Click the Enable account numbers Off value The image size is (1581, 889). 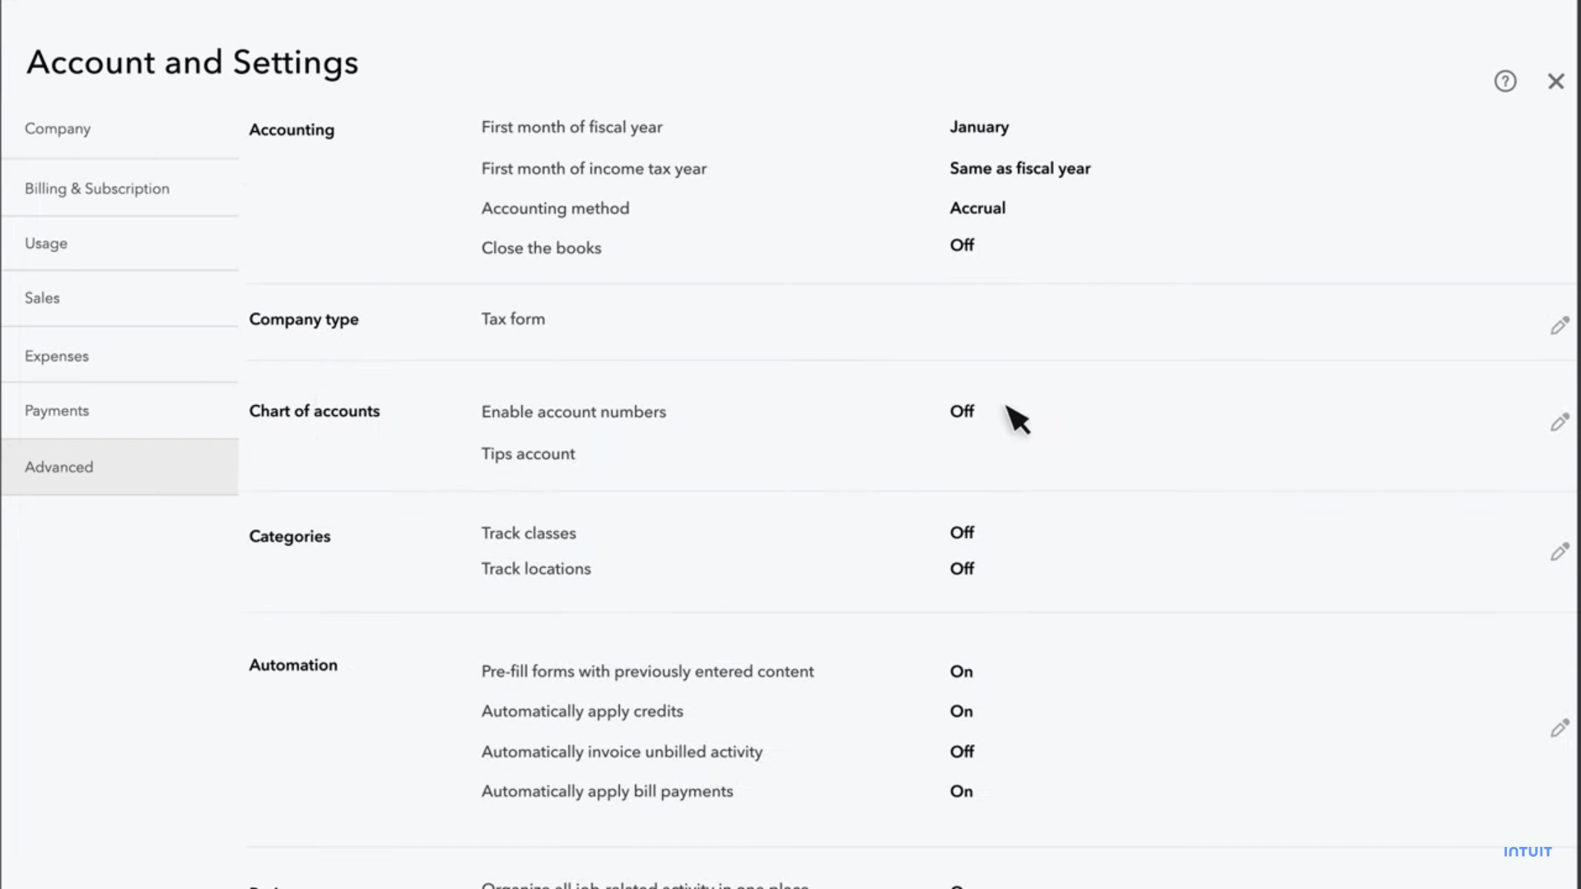tap(962, 412)
